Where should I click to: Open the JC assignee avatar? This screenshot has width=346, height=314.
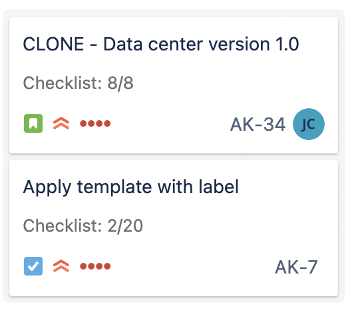(309, 124)
